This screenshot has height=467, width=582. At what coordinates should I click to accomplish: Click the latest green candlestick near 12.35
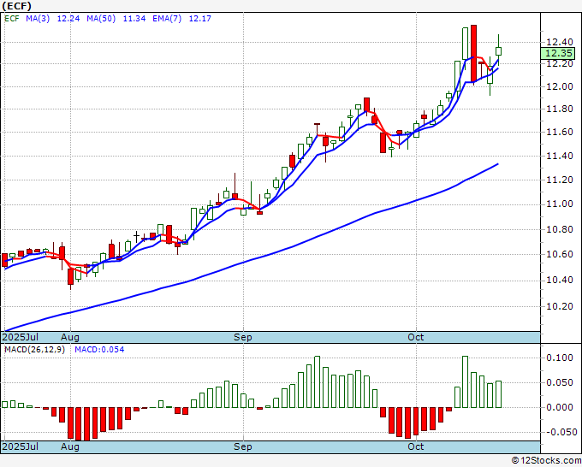coord(498,50)
